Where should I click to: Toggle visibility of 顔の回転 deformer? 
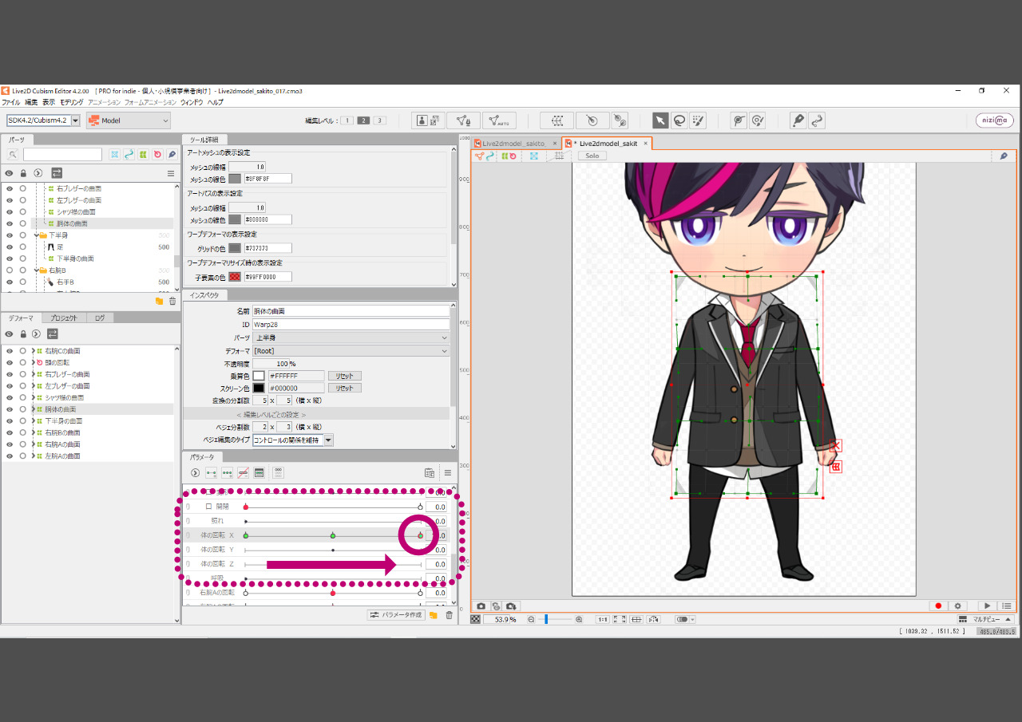coord(10,362)
